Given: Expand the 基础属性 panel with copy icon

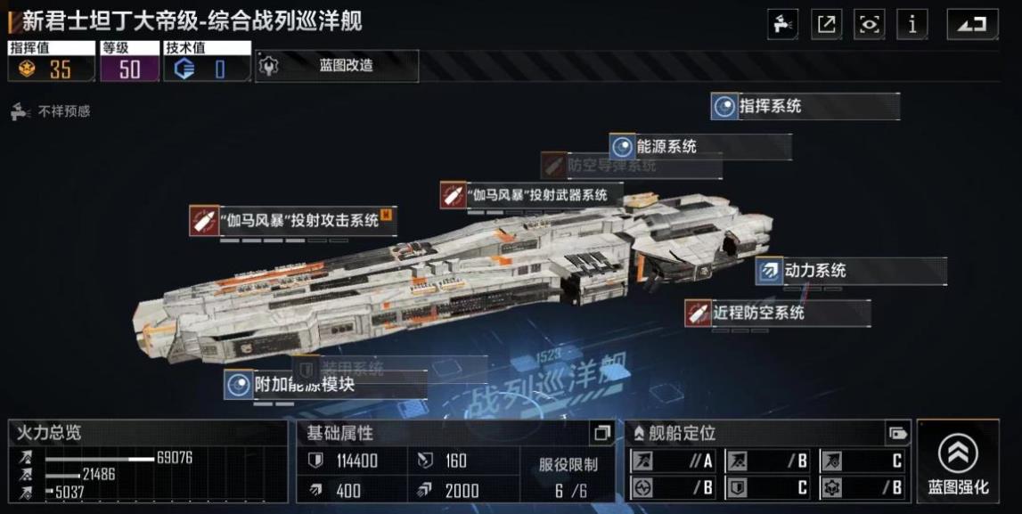Looking at the screenshot, I should 601,433.
